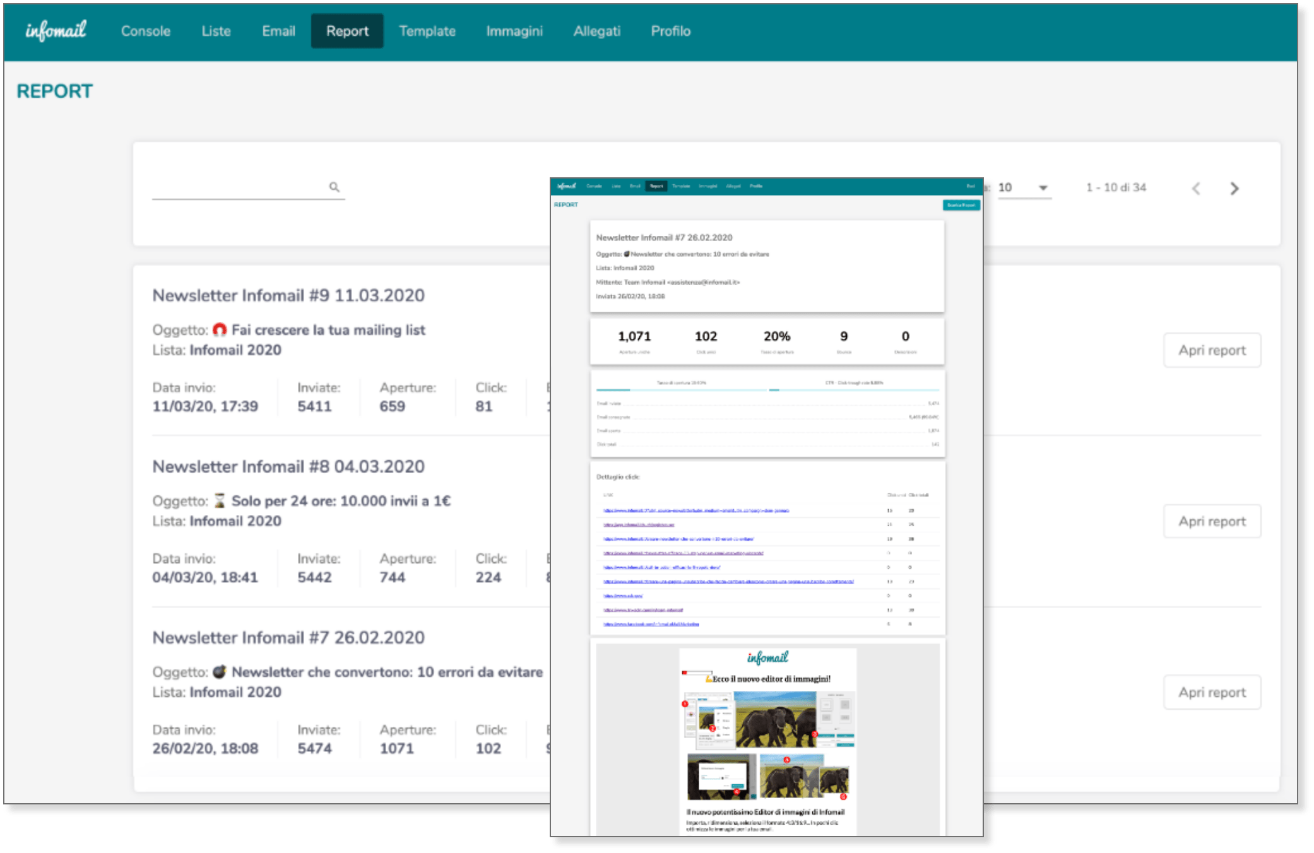Go to next page with right chevron
The width and height of the screenshot is (1314, 853).
click(x=1234, y=188)
